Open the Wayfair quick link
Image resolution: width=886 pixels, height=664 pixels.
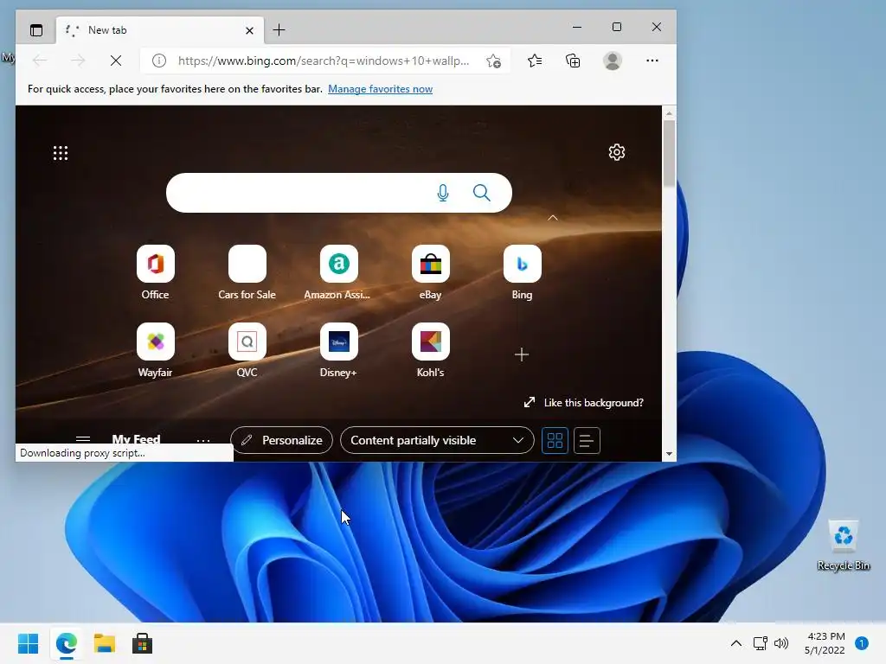click(x=156, y=350)
